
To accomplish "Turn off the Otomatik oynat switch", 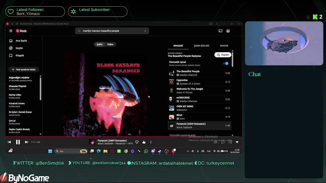I will pos(226,64).
